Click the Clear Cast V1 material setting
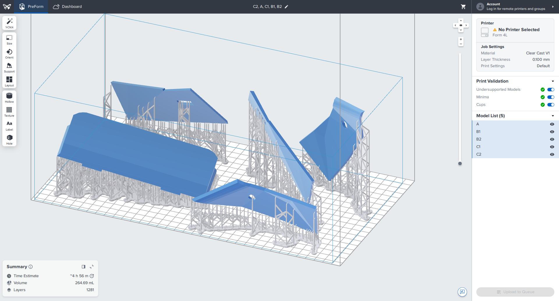Screen dimensions: 559x301 pyautogui.click(x=538, y=53)
